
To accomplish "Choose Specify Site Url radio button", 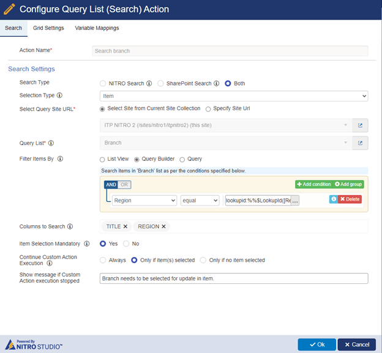I will [208, 109].
